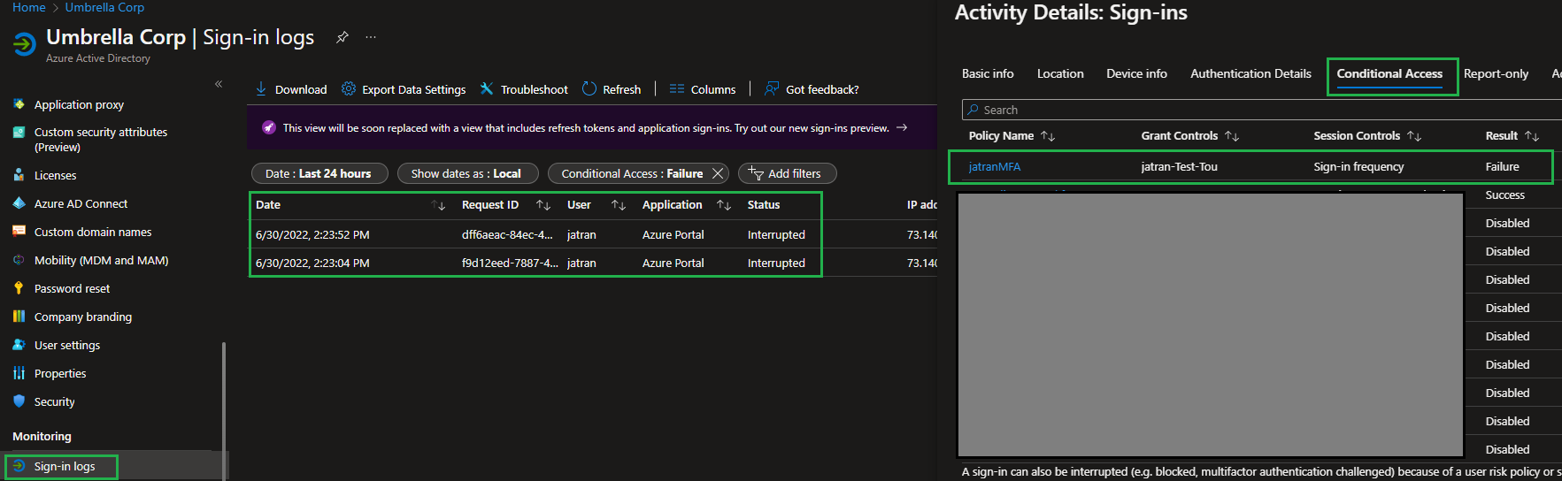
Task: Click the jatran-Test-Tou grant control cell
Action: 1179,166
